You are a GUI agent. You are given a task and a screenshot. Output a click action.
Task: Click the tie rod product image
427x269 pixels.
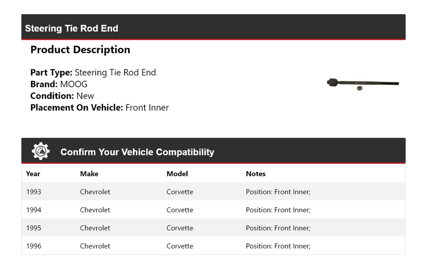(363, 83)
